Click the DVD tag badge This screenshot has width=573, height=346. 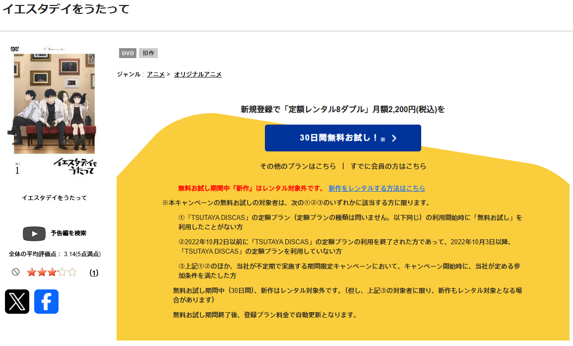point(127,53)
